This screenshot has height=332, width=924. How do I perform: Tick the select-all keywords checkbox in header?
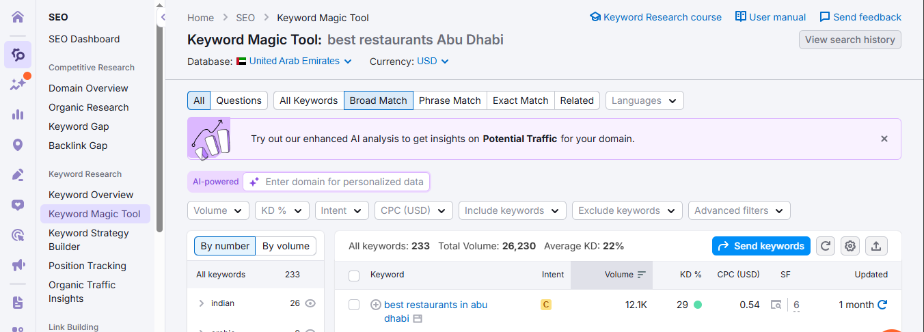tap(354, 275)
